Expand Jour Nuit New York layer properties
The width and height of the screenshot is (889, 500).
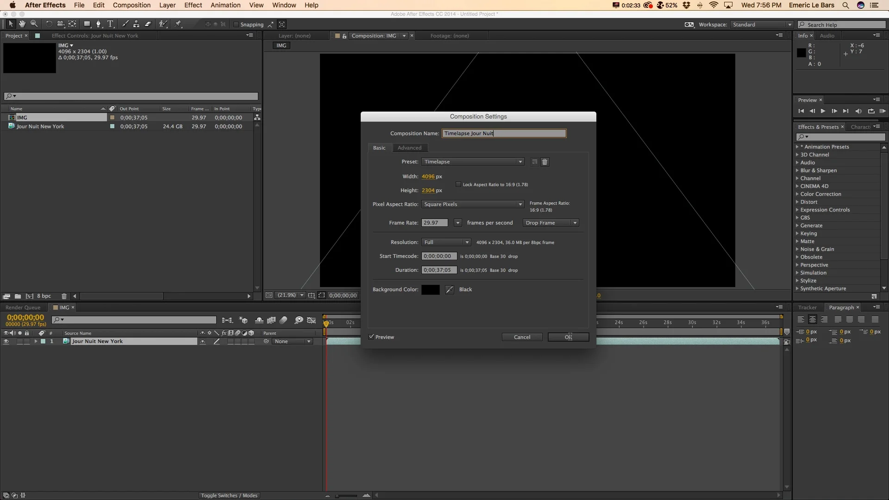36,342
